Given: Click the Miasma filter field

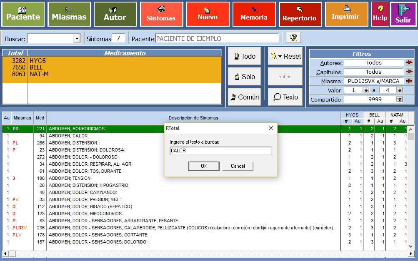Looking at the screenshot, I should (x=374, y=81).
